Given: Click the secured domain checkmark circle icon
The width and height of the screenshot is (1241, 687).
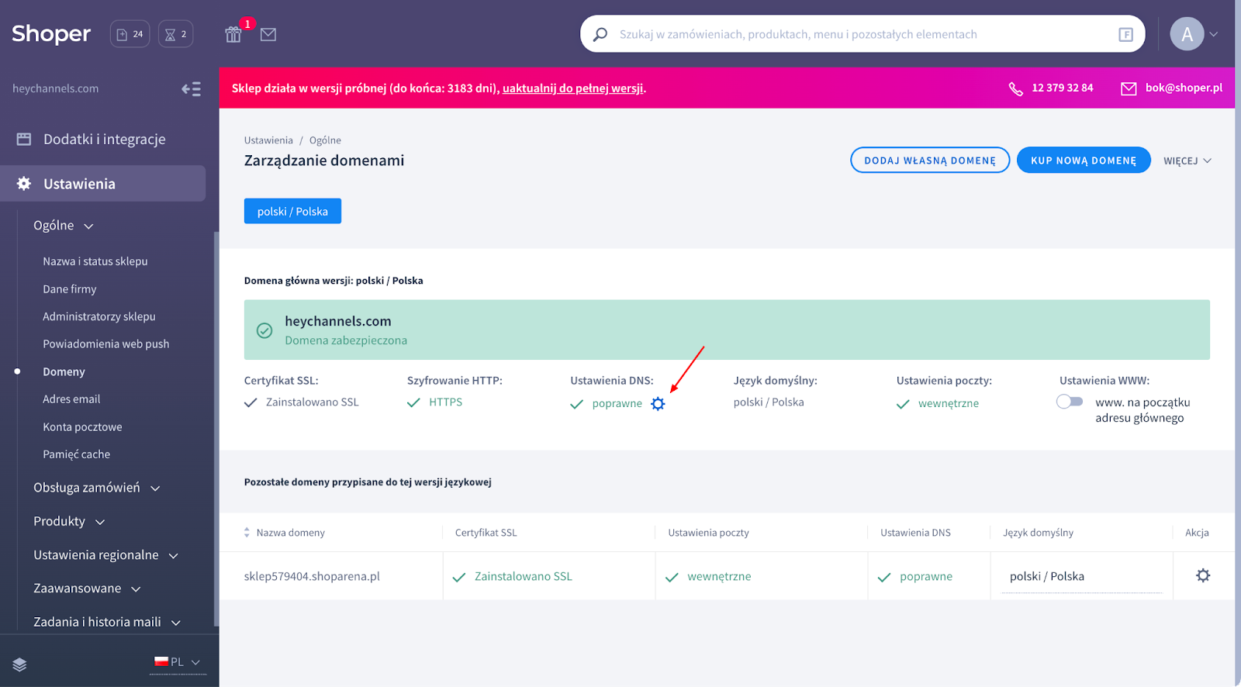Looking at the screenshot, I should click(x=264, y=330).
